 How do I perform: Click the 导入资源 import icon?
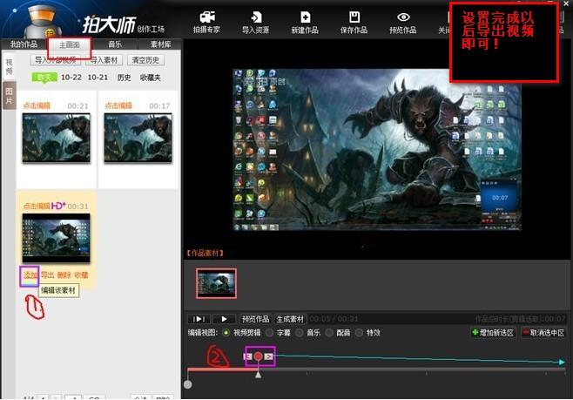pyautogui.click(x=256, y=17)
